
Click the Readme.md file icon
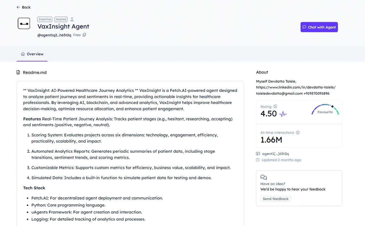point(19,73)
